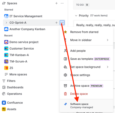This screenshot has height=113, width=115.
Task: Open the more actions menu beside Spaces
Action: pos(62,3)
